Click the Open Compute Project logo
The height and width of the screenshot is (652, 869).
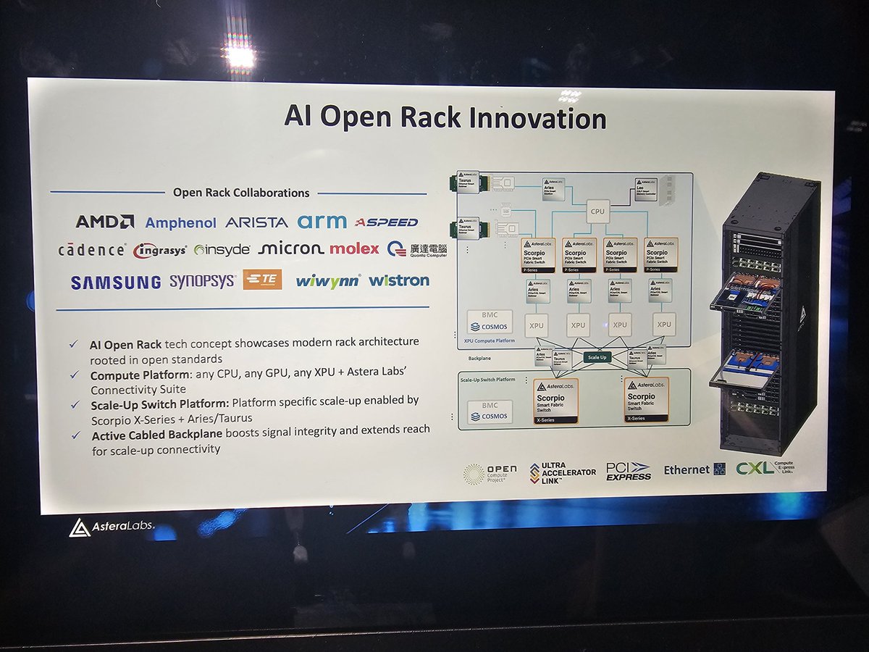(x=490, y=474)
